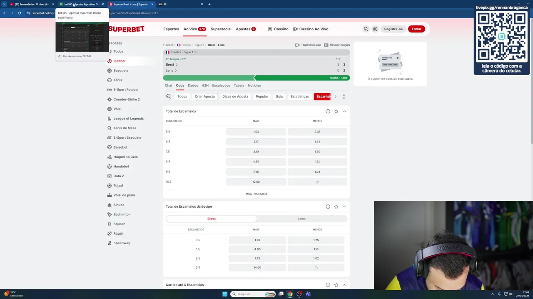Switch to the H2H tab

(x=205, y=86)
